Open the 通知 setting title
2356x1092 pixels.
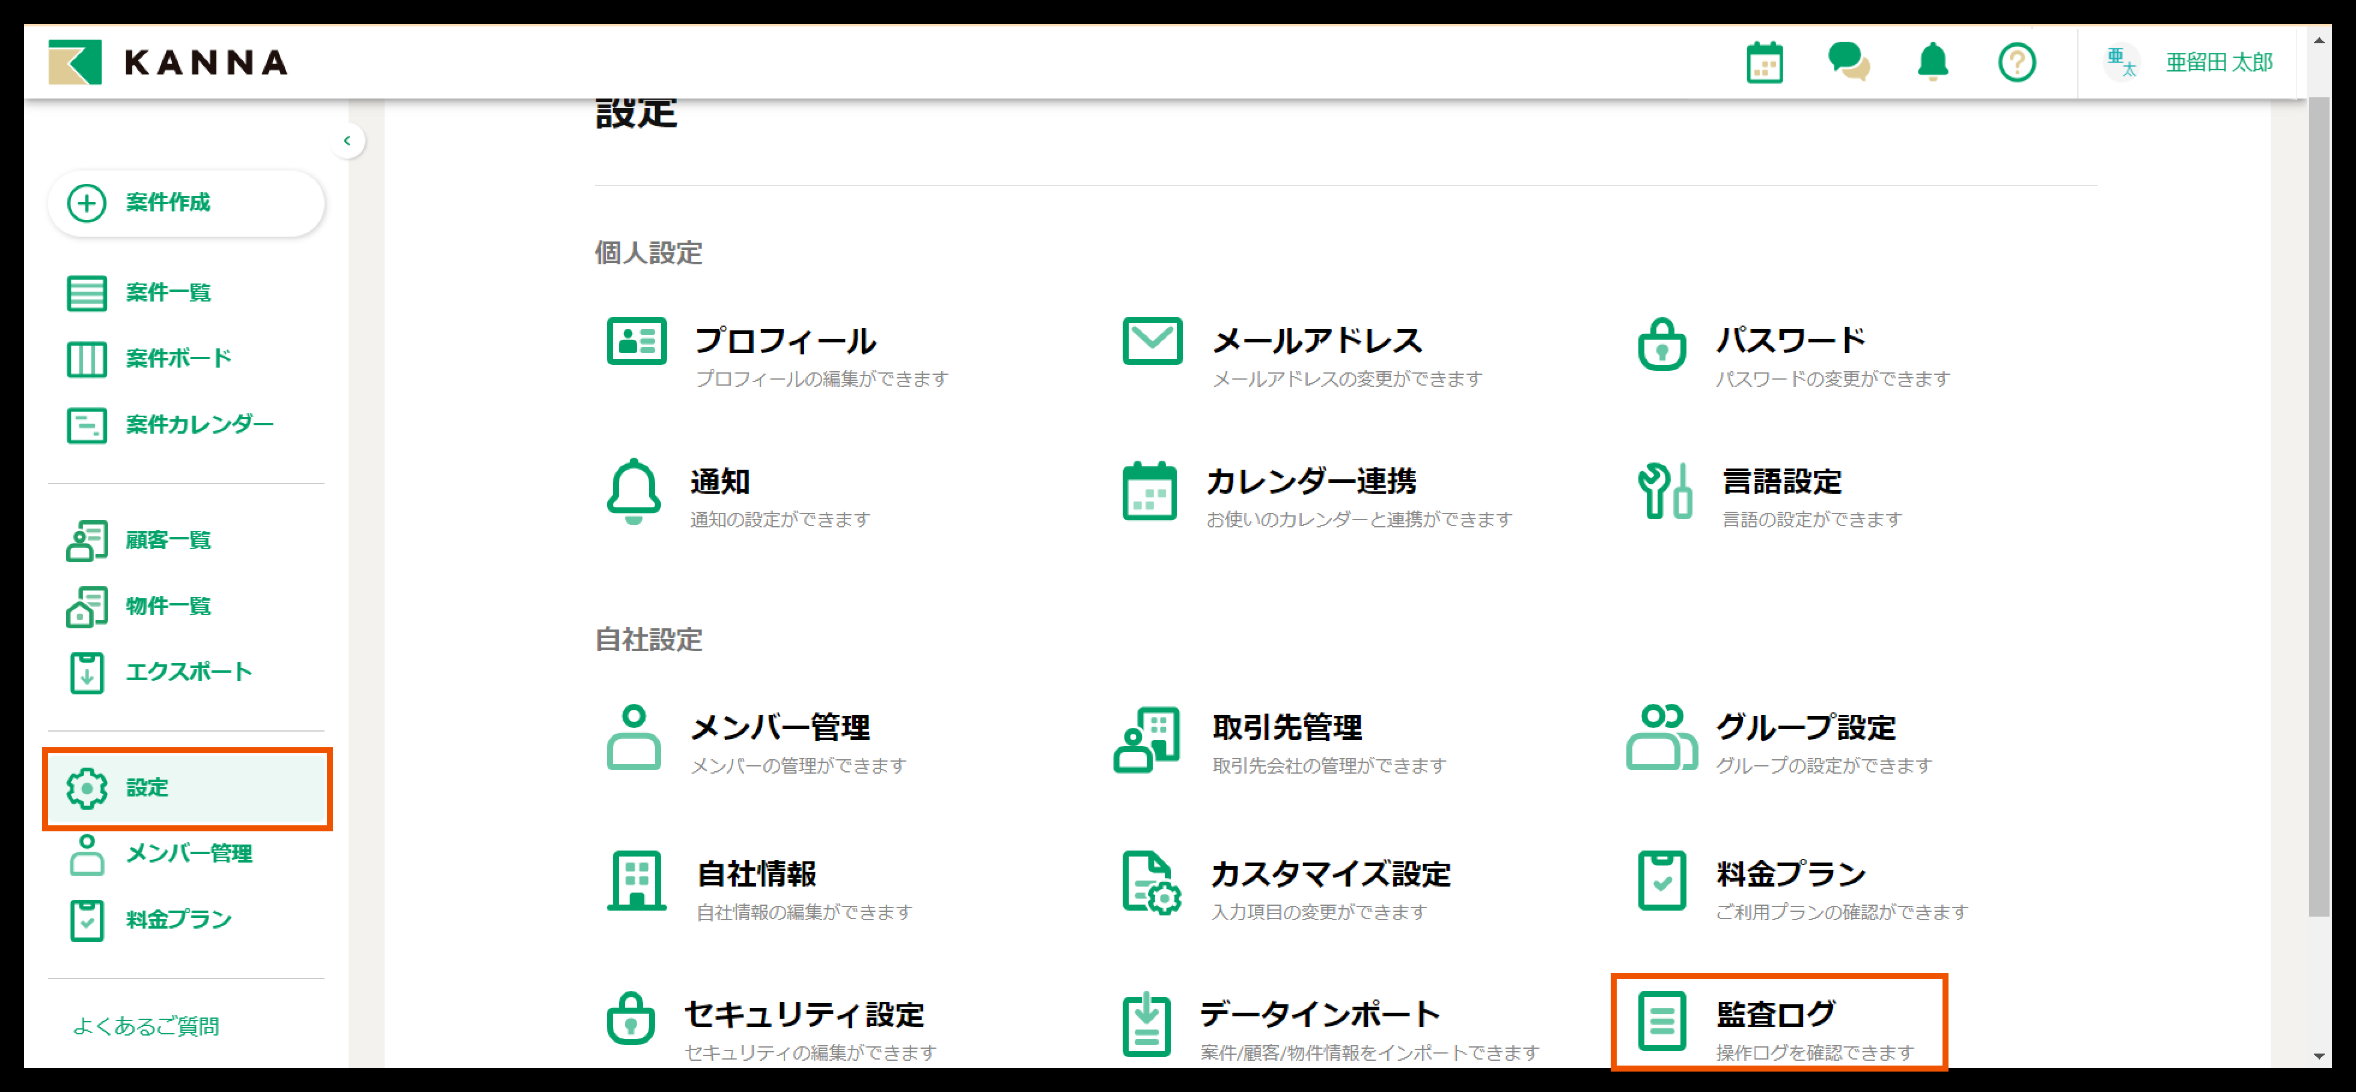click(x=720, y=481)
